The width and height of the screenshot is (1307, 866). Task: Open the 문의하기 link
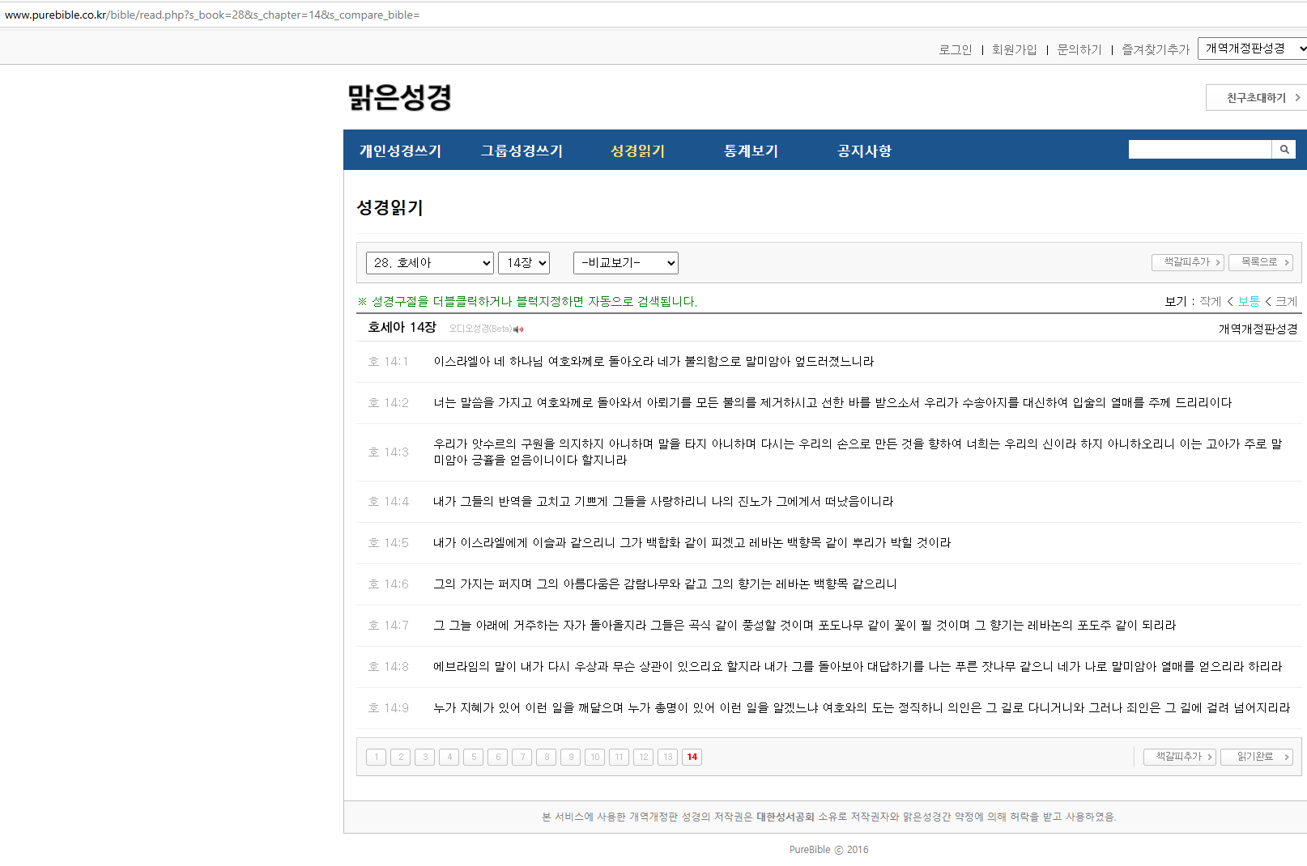point(1079,49)
